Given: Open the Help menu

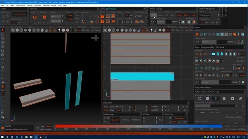Looking at the screenshot, I should pyautogui.click(x=65, y=5).
